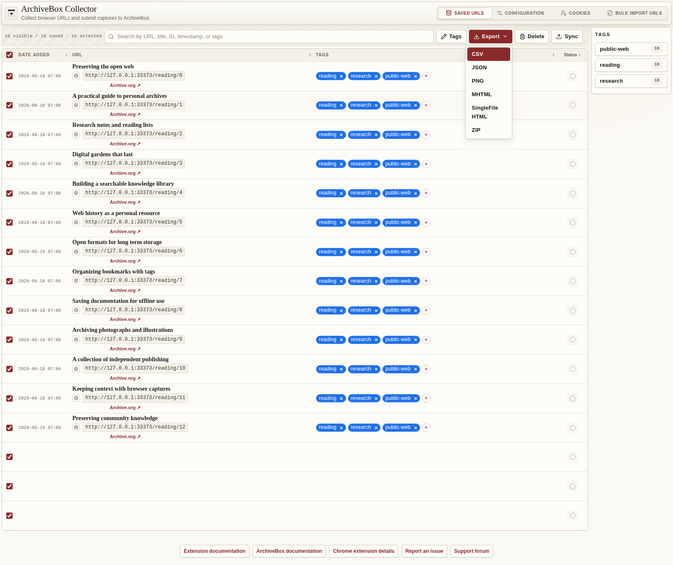Image resolution: width=673 pixels, height=565 pixels.
Task: Uncheck the row for Digital gardens that last
Action: pos(10,164)
